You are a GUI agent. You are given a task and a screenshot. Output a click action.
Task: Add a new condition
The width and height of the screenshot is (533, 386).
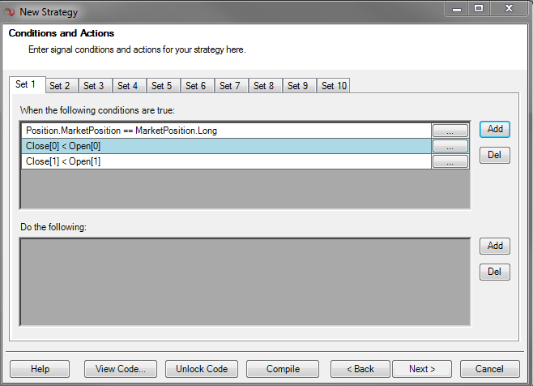click(x=495, y=129)
